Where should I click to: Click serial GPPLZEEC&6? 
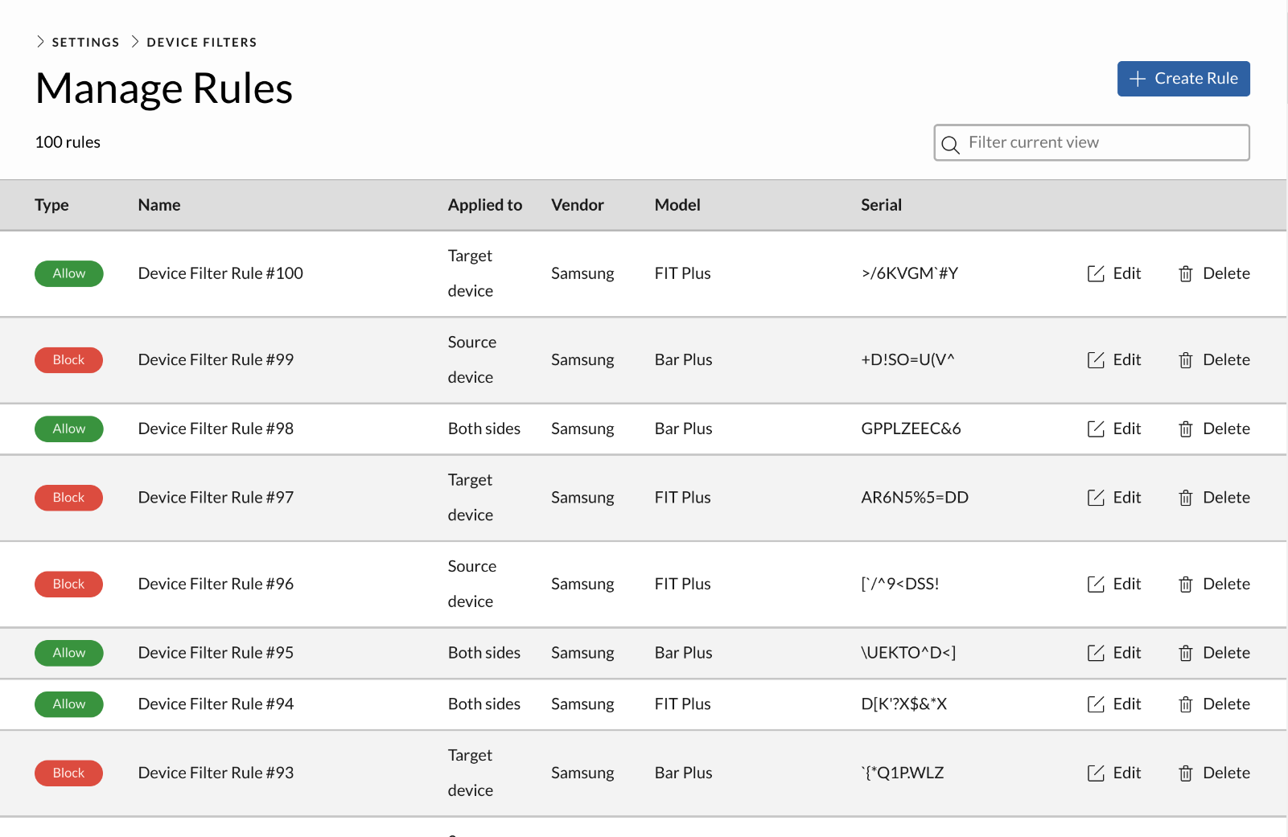(911, 429)
